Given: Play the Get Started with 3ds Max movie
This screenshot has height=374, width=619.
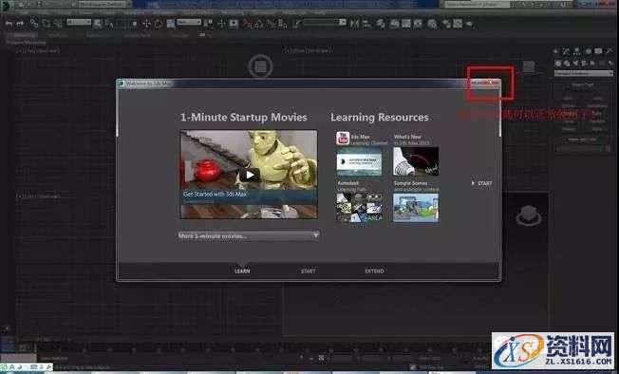Looking at the screenshot, I should click(x=249, y=175).
